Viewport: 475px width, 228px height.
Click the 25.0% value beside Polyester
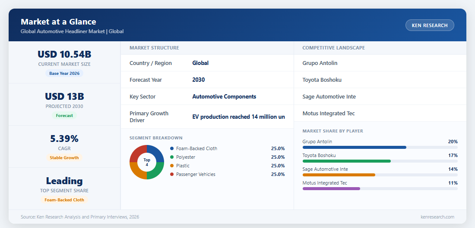(278, 157)
